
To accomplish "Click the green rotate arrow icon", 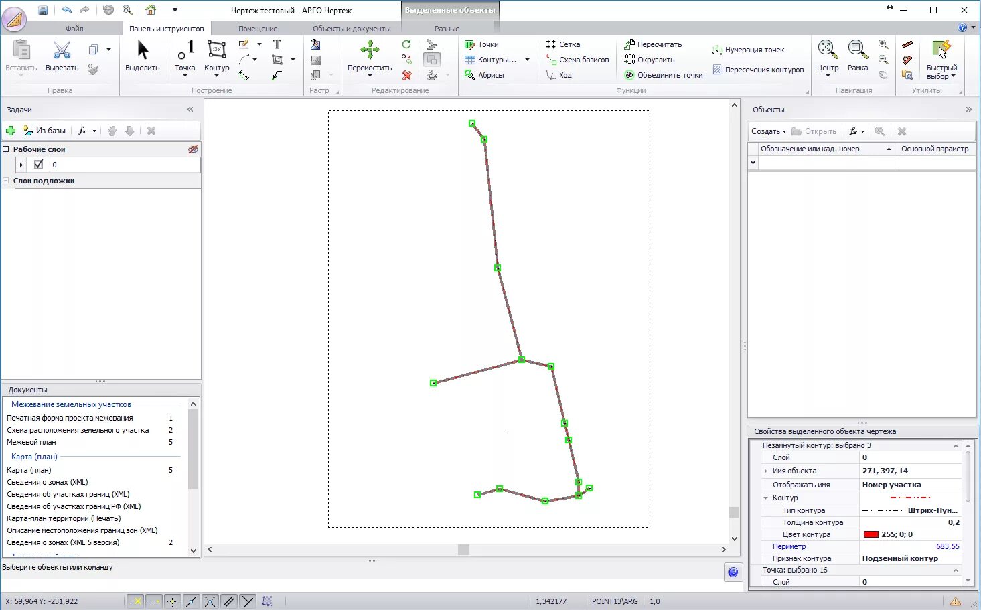I will coord(406,44).
